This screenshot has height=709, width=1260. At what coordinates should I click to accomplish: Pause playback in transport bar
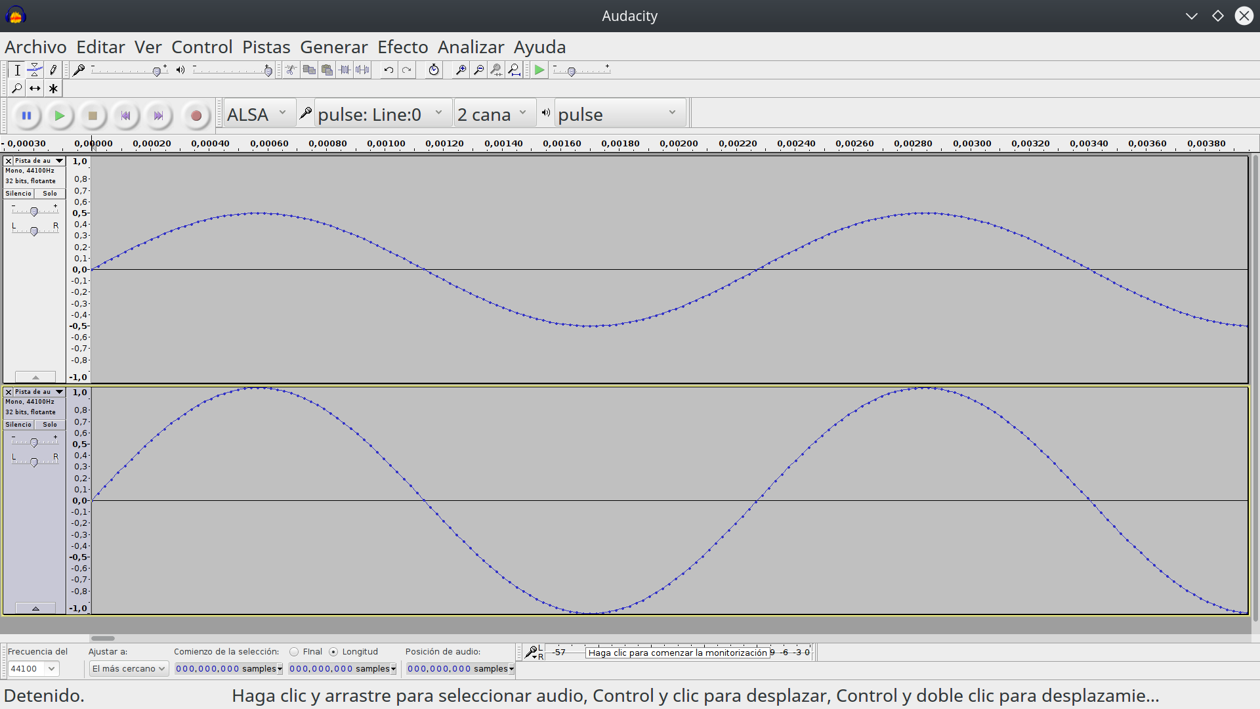(26, 116)
